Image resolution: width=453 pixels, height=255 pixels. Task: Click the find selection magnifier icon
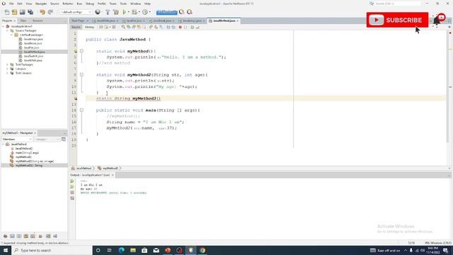(x=123, y=27)
